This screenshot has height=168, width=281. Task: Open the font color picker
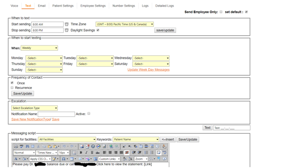coord(16,159)
